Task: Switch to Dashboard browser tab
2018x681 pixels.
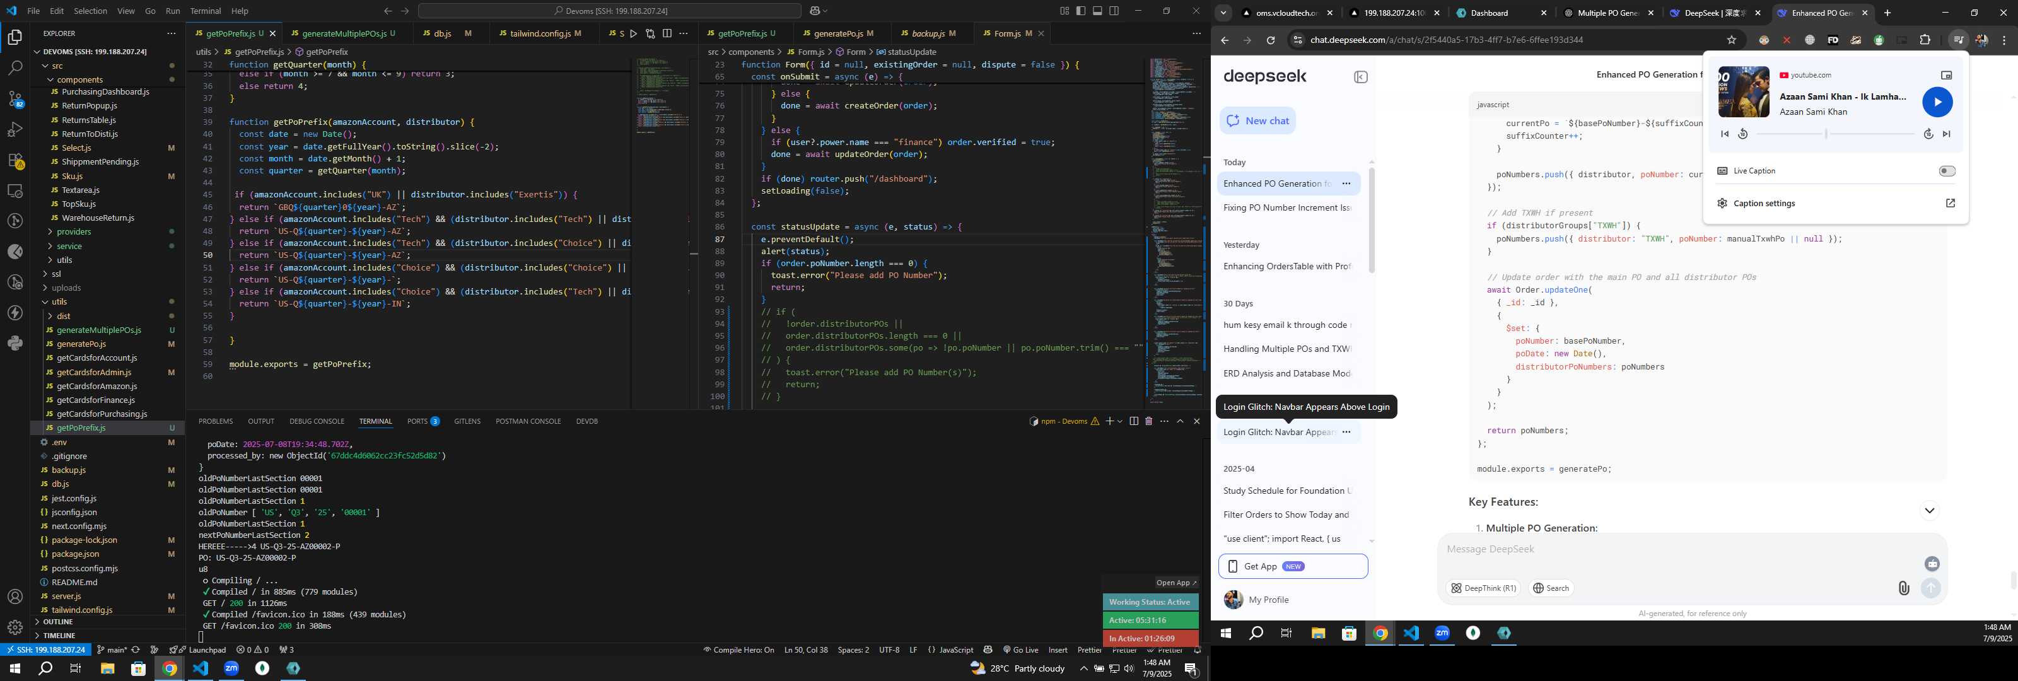Action: pyautogui.click(x=1501, y=13)
